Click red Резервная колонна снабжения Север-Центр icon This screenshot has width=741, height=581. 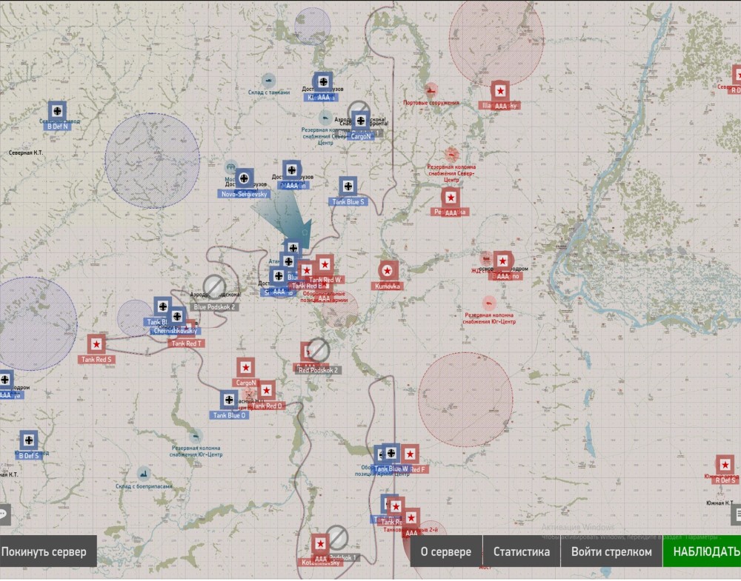coord(451,154)
